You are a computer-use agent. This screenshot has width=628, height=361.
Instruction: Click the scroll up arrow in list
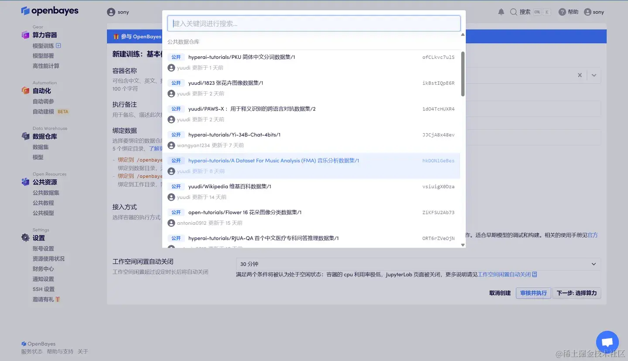click(x=463, y=34)
